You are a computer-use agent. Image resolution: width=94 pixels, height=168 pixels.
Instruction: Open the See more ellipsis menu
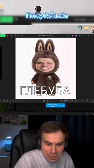click(22, 36)
